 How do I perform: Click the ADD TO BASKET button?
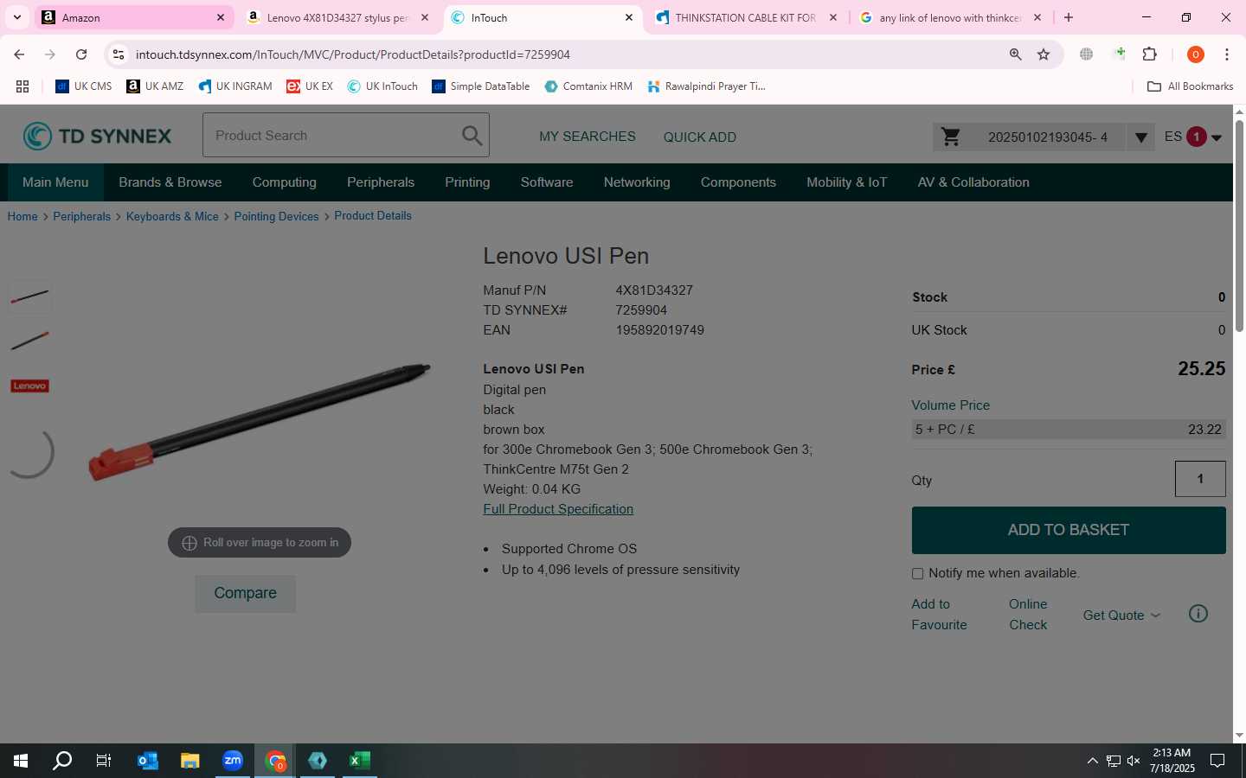(1069, 530)
